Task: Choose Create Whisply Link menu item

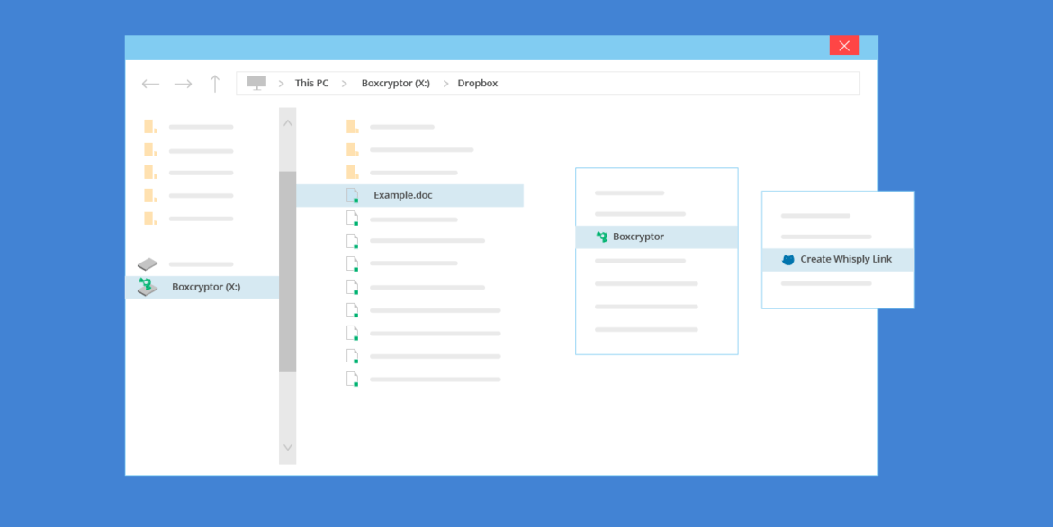Action: pos(838,260)
